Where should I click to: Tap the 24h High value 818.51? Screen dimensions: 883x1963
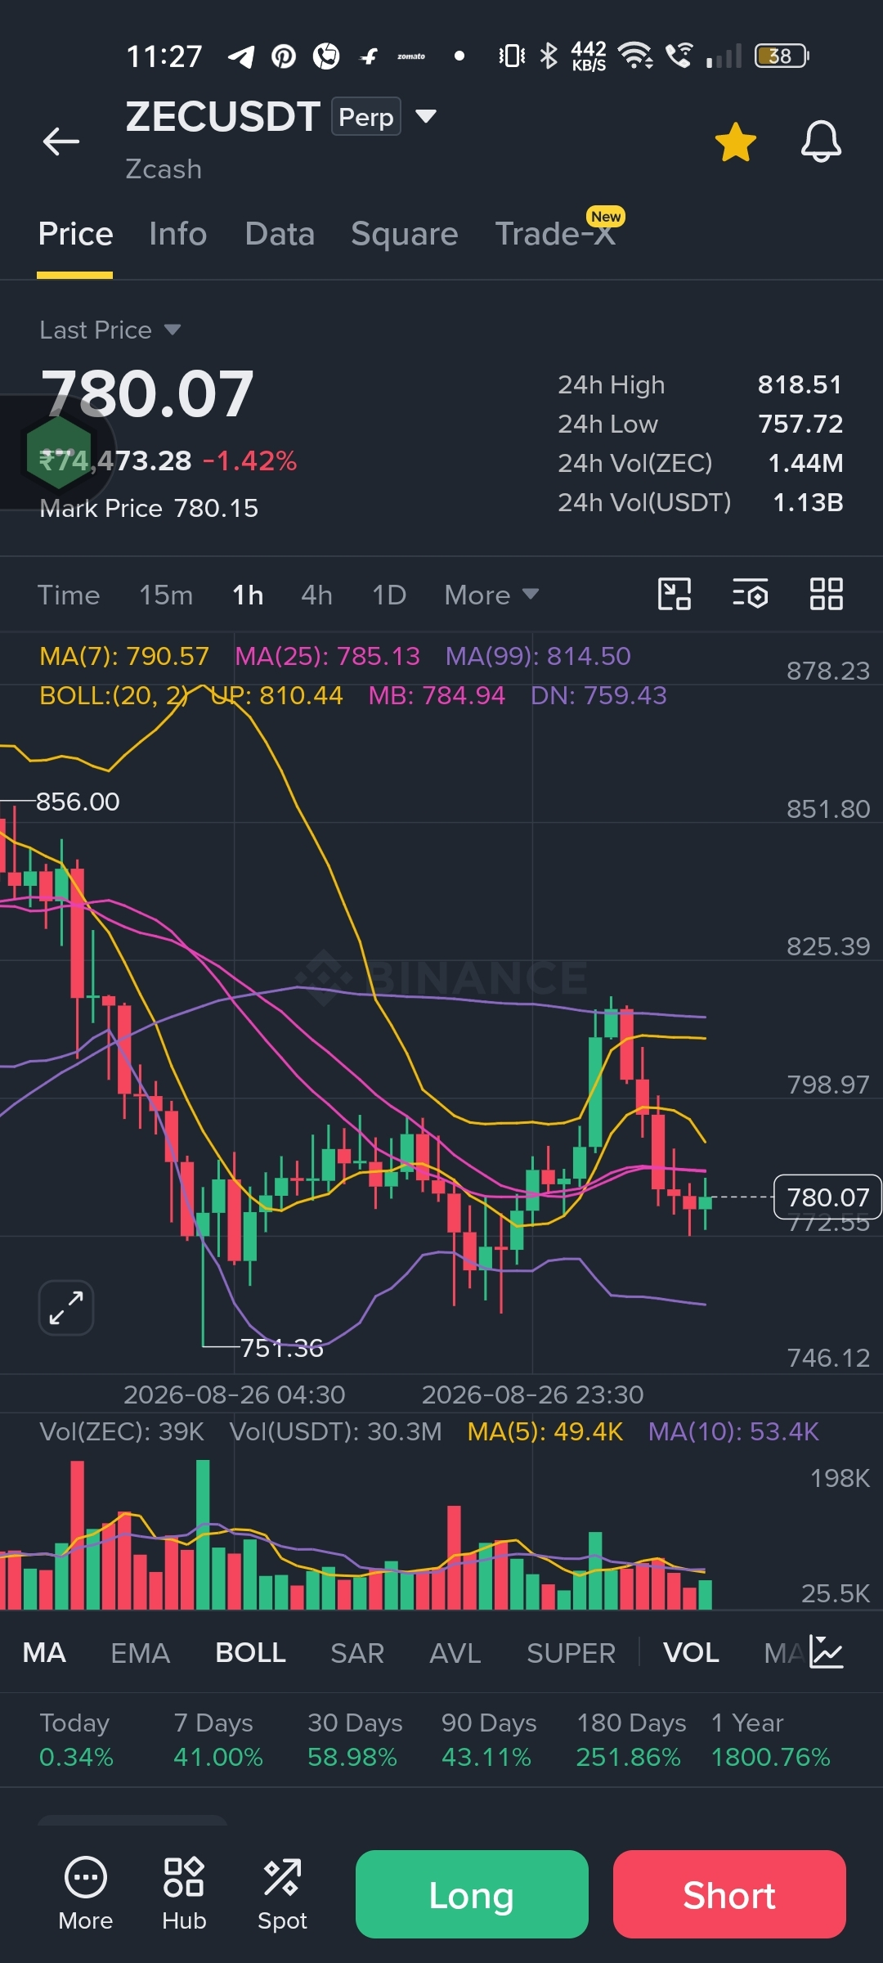[x=800, y=384]
